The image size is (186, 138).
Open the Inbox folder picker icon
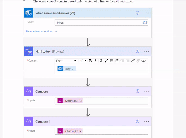(144, 23)
